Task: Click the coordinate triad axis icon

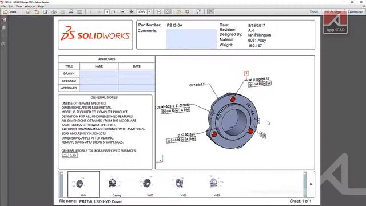Action: click(x=160, y=159)
